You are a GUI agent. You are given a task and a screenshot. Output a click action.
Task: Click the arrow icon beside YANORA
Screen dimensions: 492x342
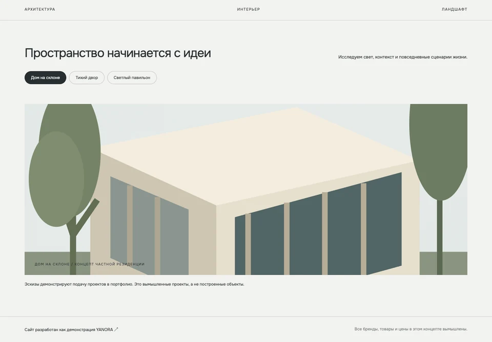116,330
